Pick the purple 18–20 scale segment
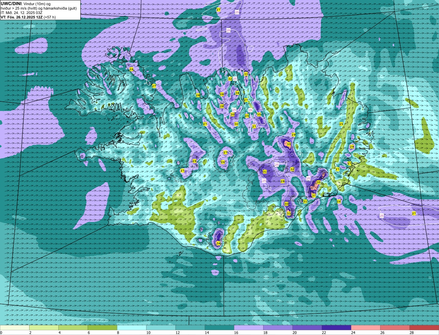439x335 pixels. tap(278, 327)
